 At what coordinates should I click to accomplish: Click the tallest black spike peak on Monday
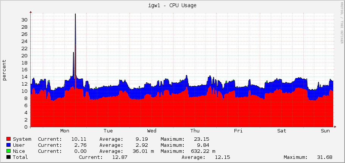click(75, 14)
